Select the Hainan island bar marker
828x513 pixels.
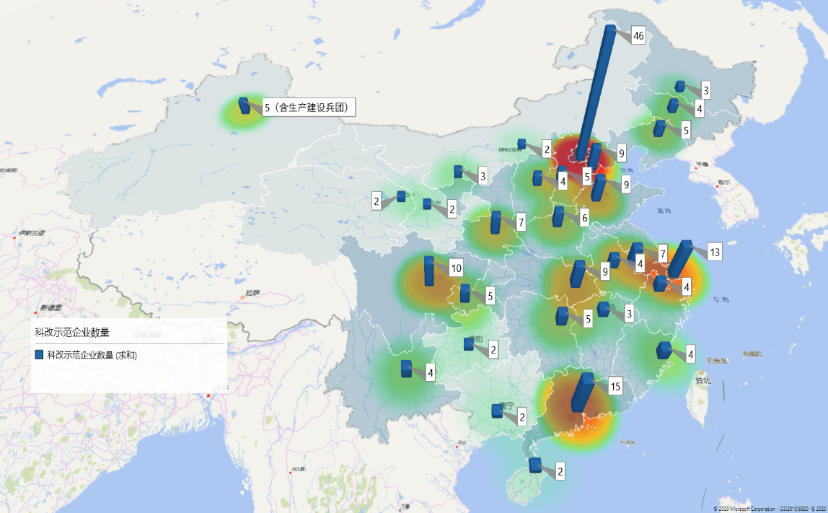[535, 465]
